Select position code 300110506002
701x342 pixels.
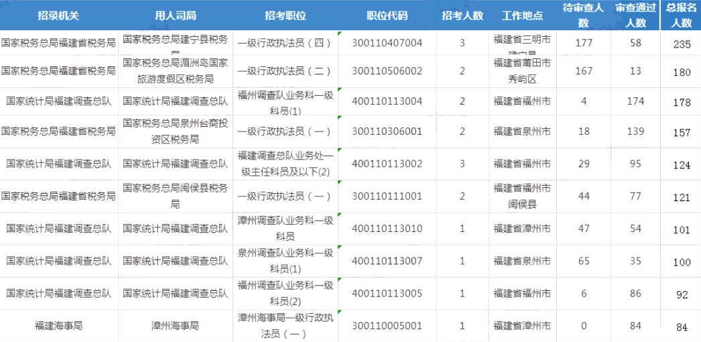387,71
